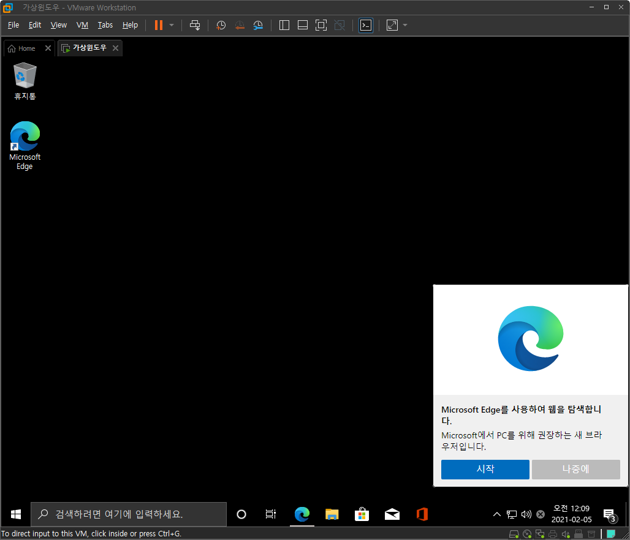Open File Explorer from the taskbar
The image size is (630, 540).
click(x=332, y=514)
